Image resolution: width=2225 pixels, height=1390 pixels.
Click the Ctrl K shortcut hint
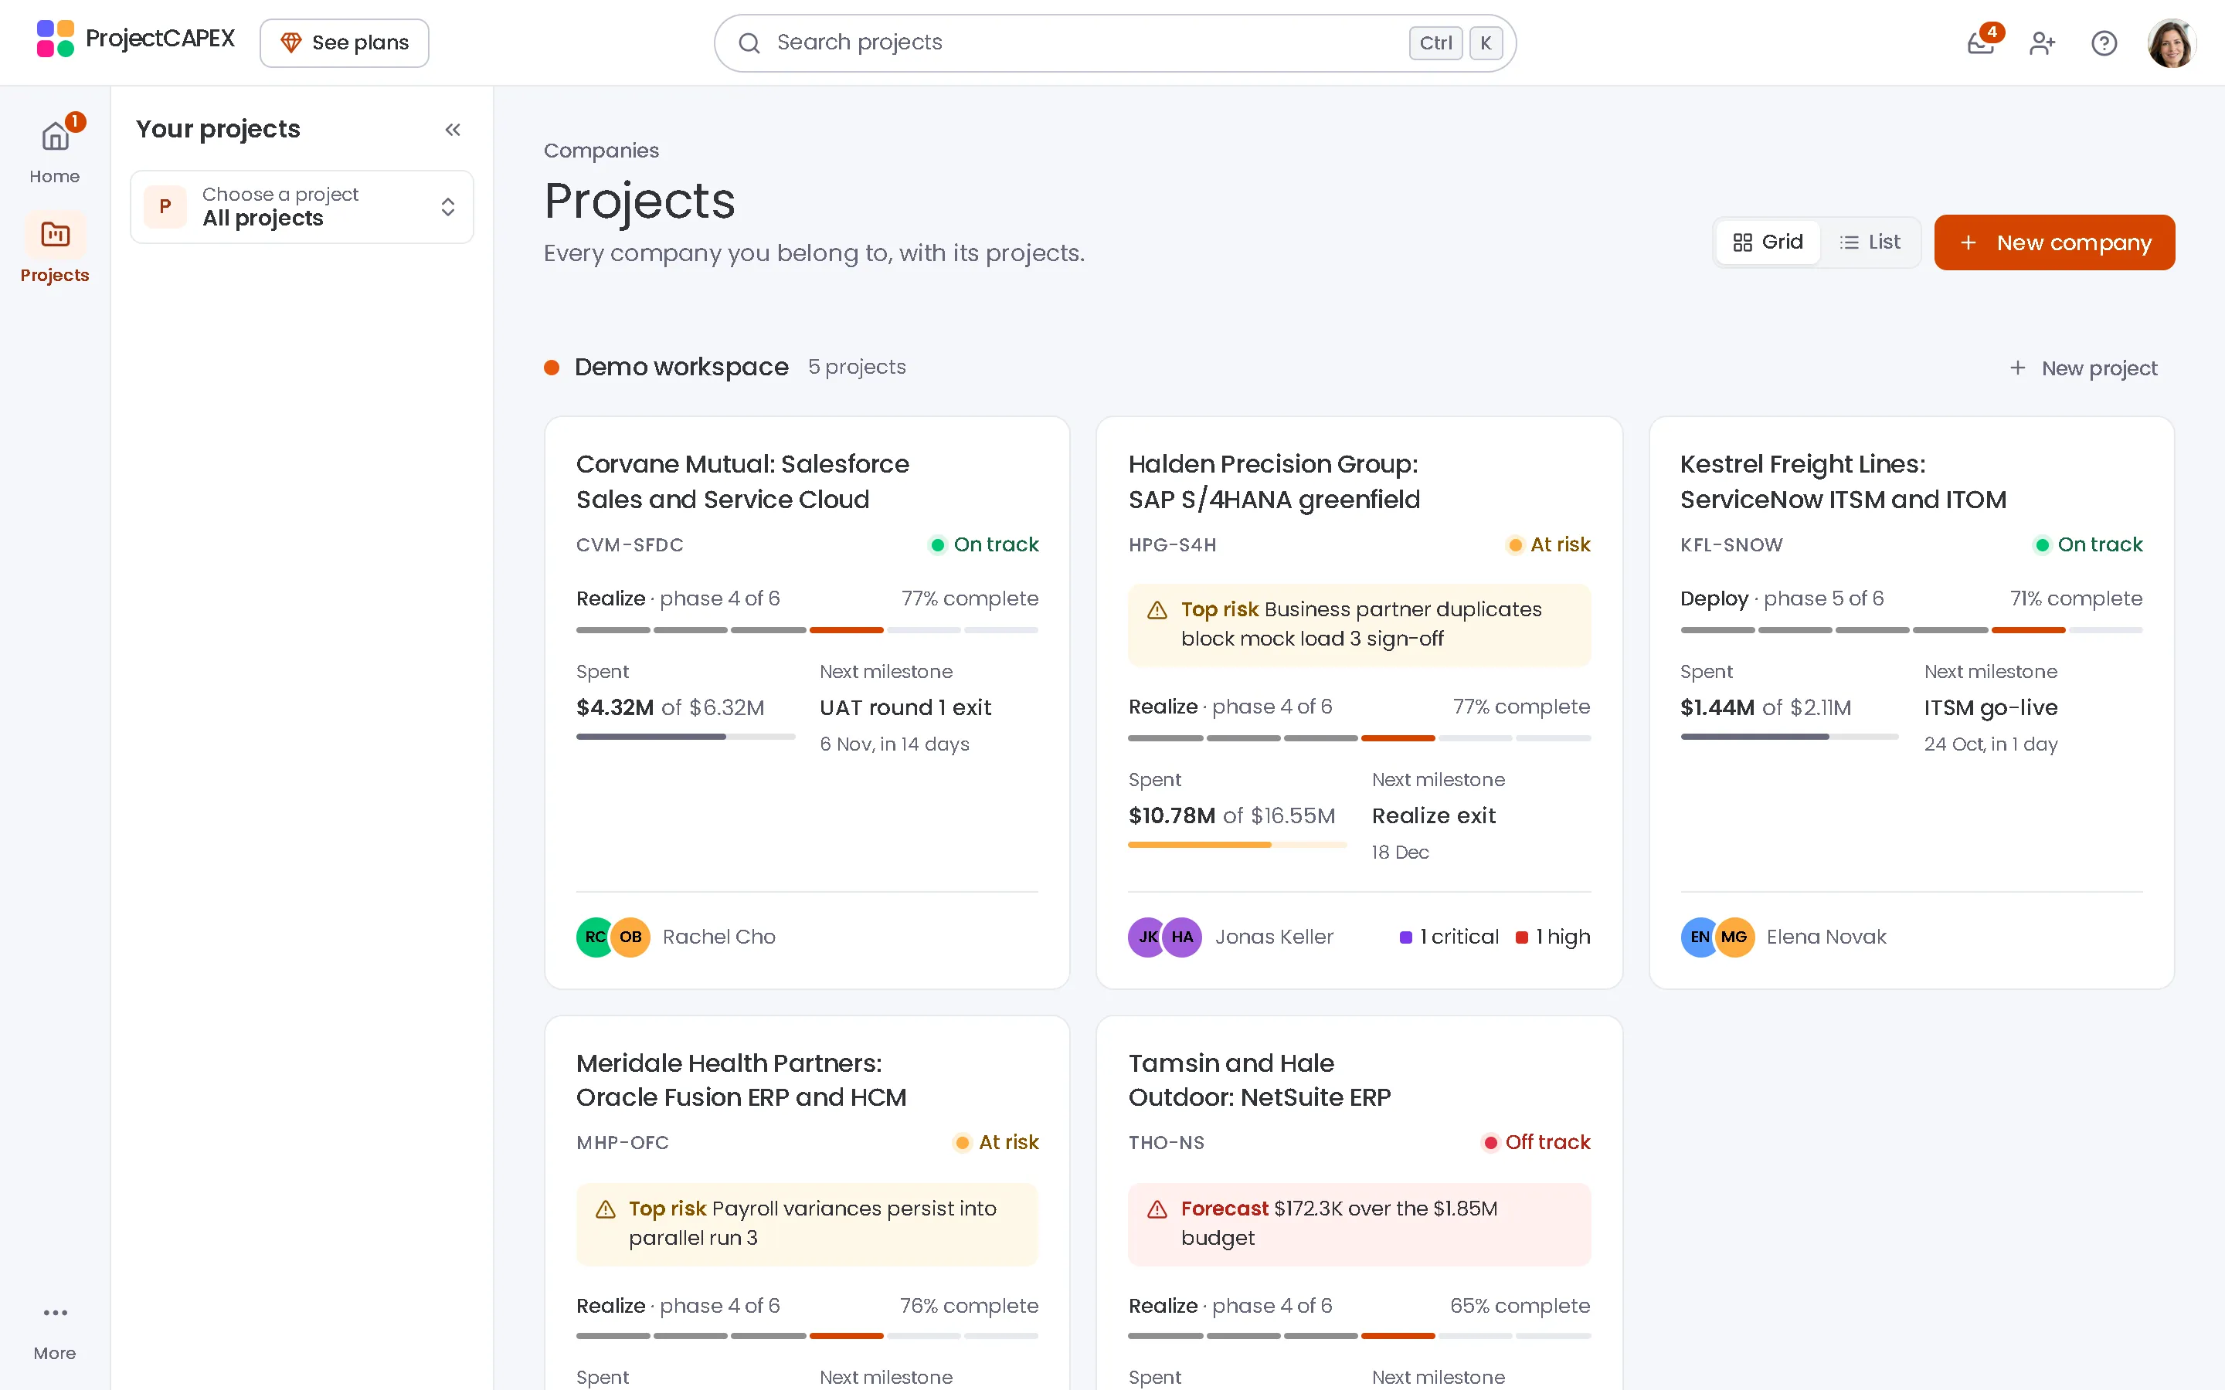[1456, 43]
